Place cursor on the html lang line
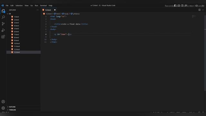The image size is (206, 116). point(58,16)
